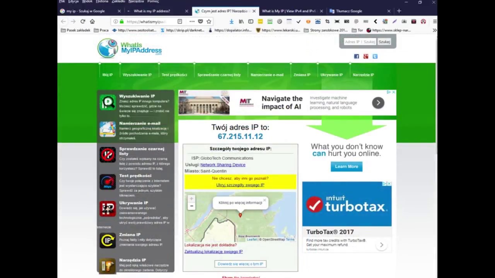The height and width of the screenshot is (278, 495).
Task: Open the site's Twitter icon
Action: tap(375, 56)
